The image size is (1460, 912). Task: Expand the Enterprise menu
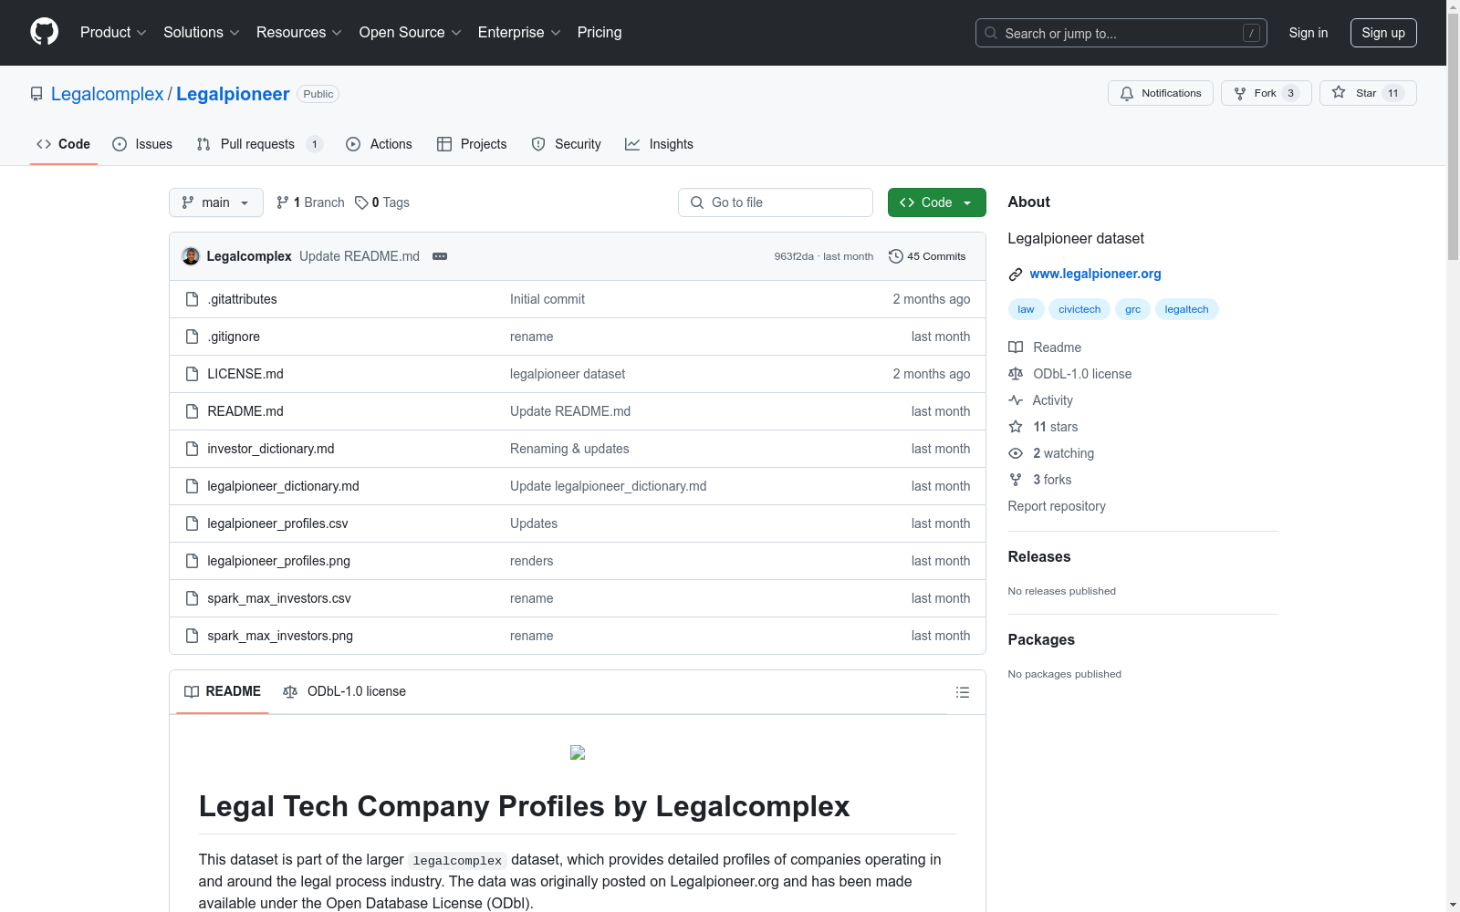point(519,33)
